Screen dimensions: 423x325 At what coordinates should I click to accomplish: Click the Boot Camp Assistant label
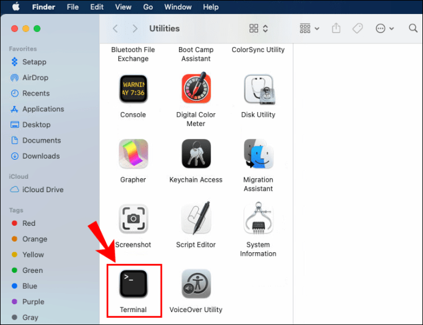pyautogui.click(x=196, y=54)
